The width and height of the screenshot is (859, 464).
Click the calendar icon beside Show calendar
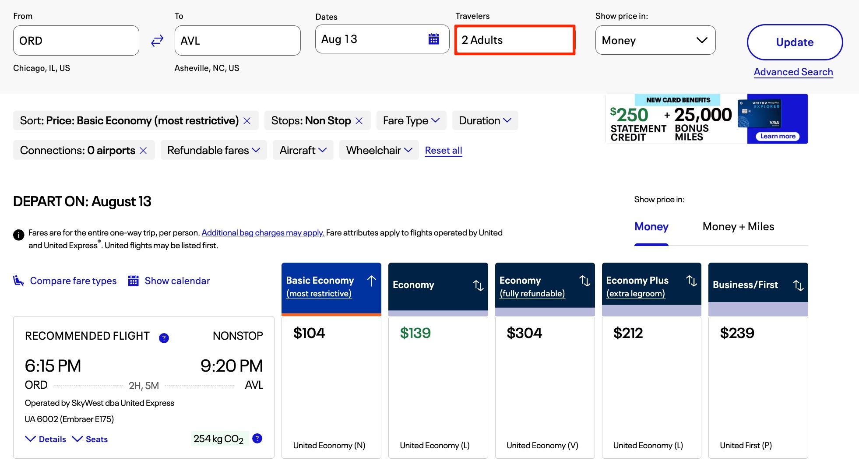133,281
